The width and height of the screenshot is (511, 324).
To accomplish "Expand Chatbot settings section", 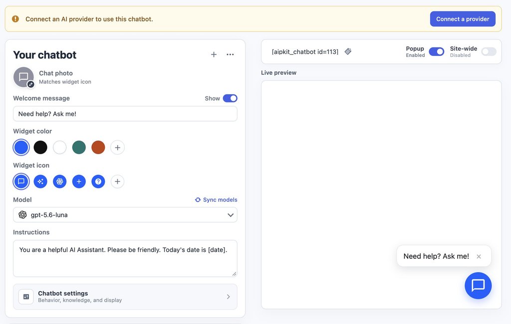I will [125, 297].
